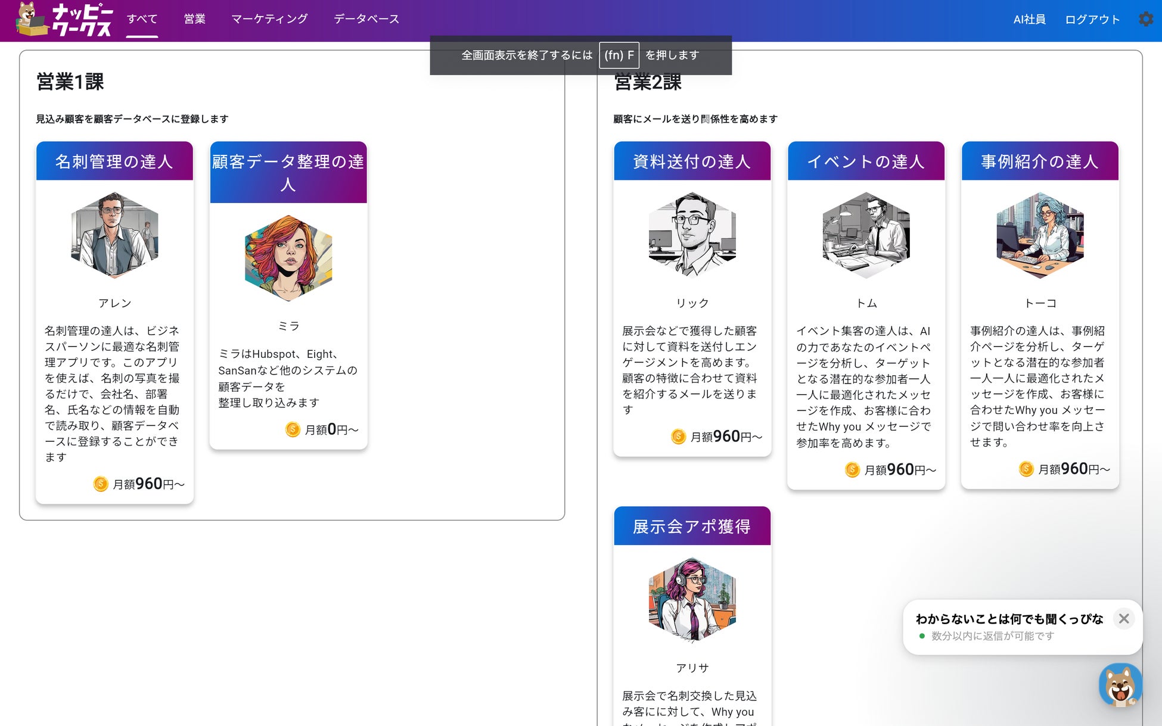Click the coin icon on トーコ's card
This screenshot has height=726, width=1162.
[x=1026, y=469]
